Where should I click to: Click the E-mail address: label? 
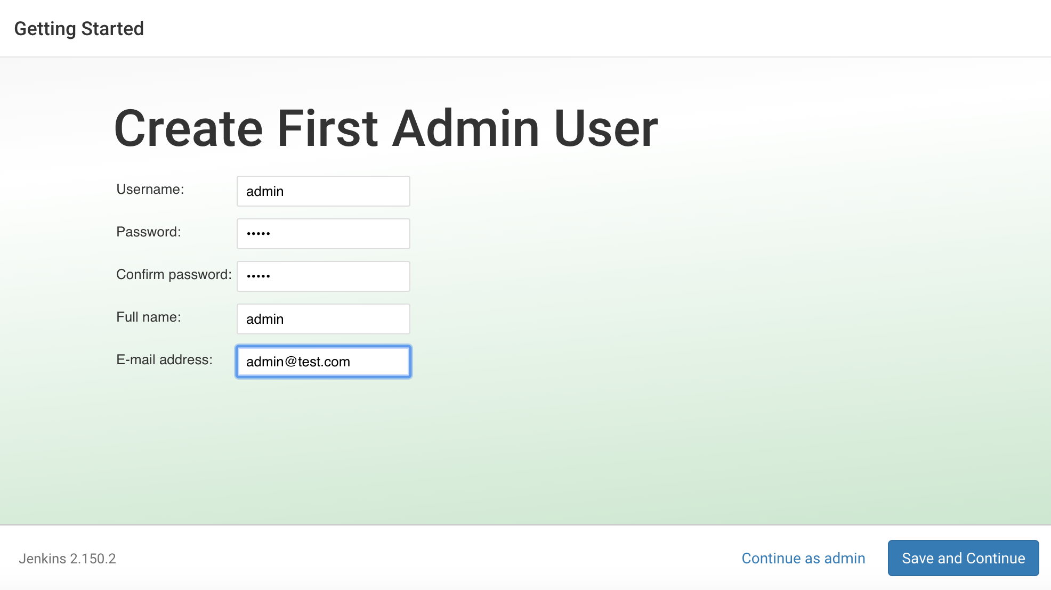click(x=164, y=360)
